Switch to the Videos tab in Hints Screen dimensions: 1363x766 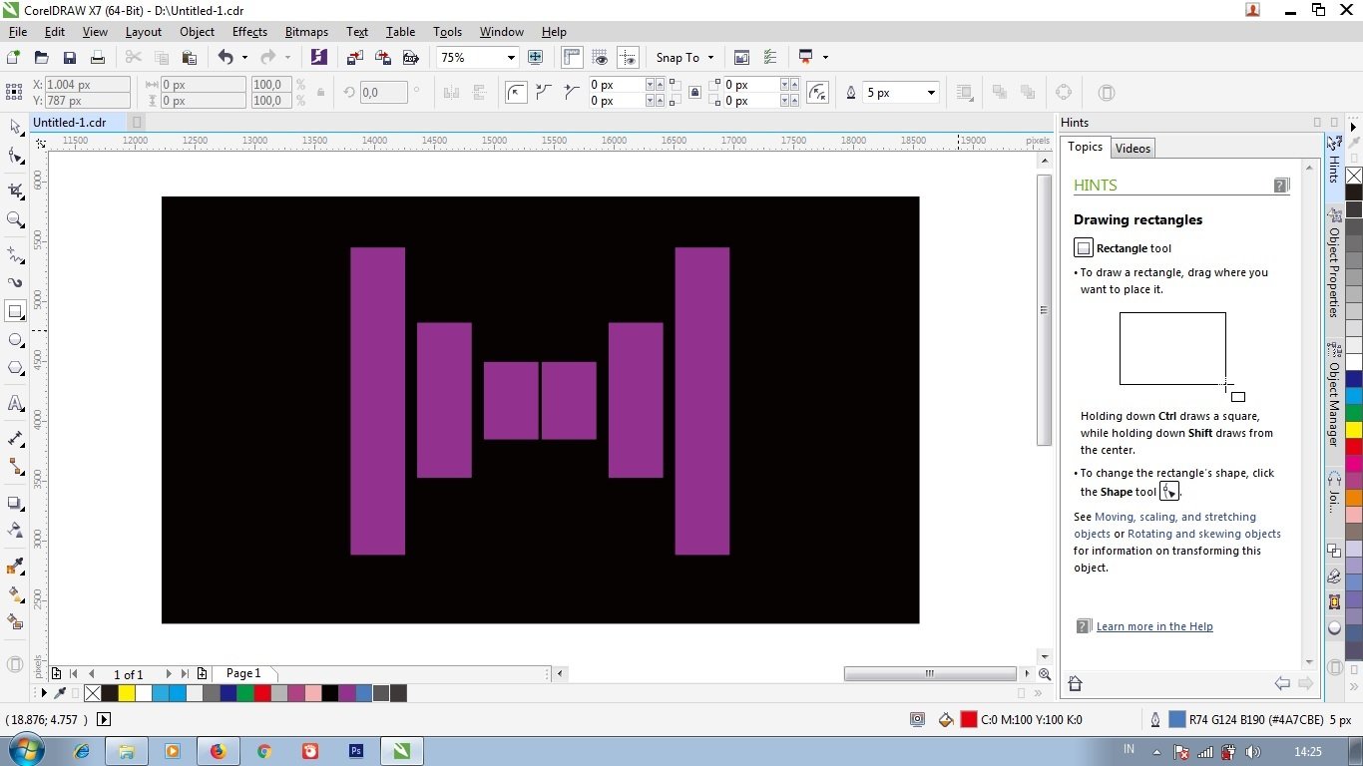1133,149
